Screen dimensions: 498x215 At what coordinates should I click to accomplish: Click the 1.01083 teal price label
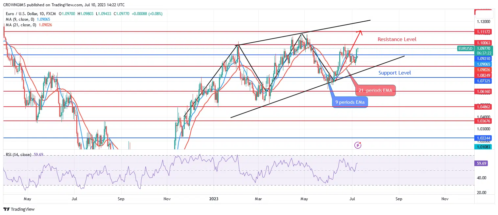tap(484, 147)
